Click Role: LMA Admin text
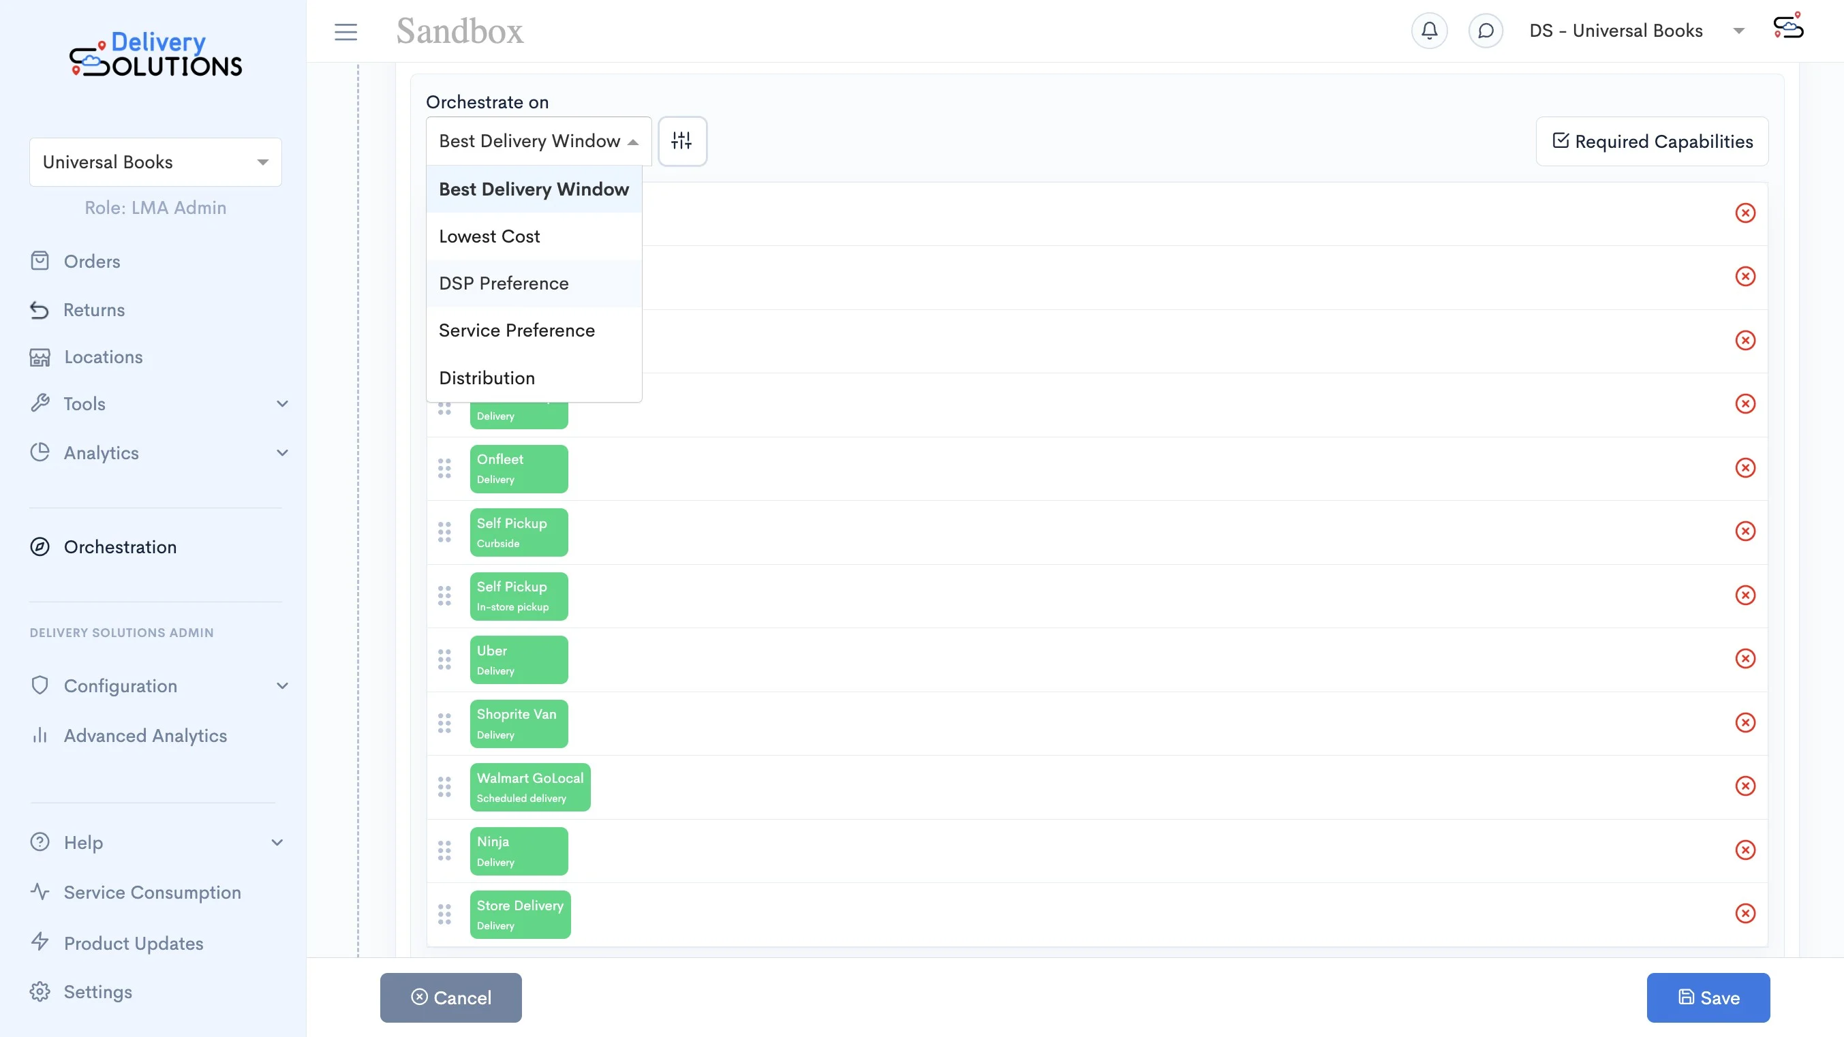The image size is (1844, 1037). 155,208
